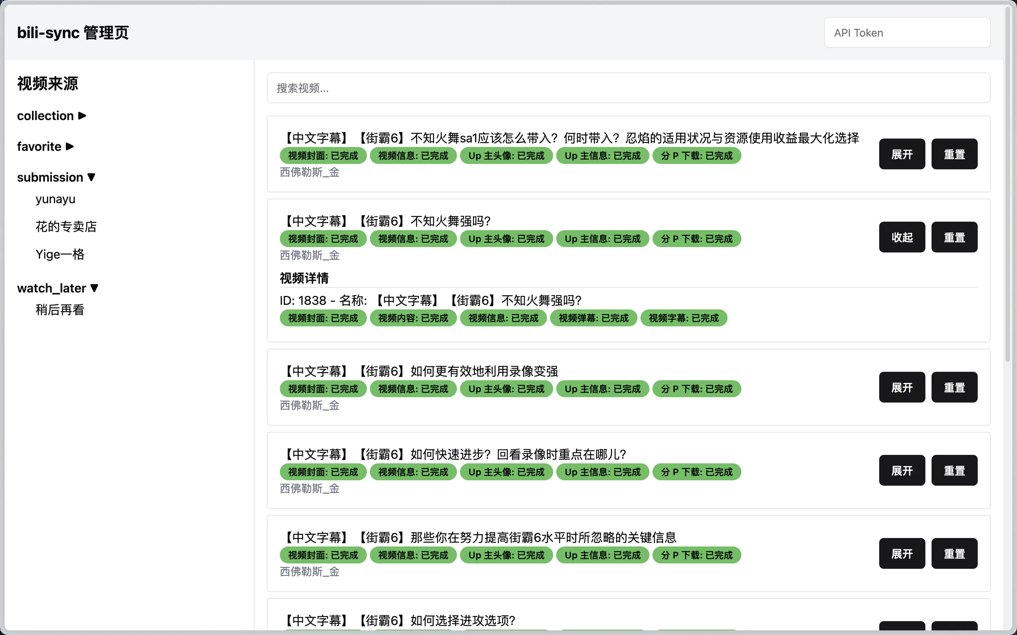
Task: Expand the 不知火舞sa1 video card with 展开
Action: point(902,154)
